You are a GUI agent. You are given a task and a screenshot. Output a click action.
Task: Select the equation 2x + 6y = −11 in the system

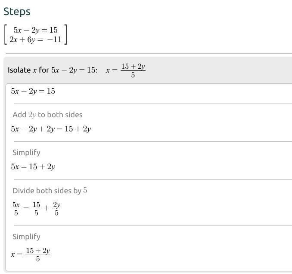(x=36, y=40)
